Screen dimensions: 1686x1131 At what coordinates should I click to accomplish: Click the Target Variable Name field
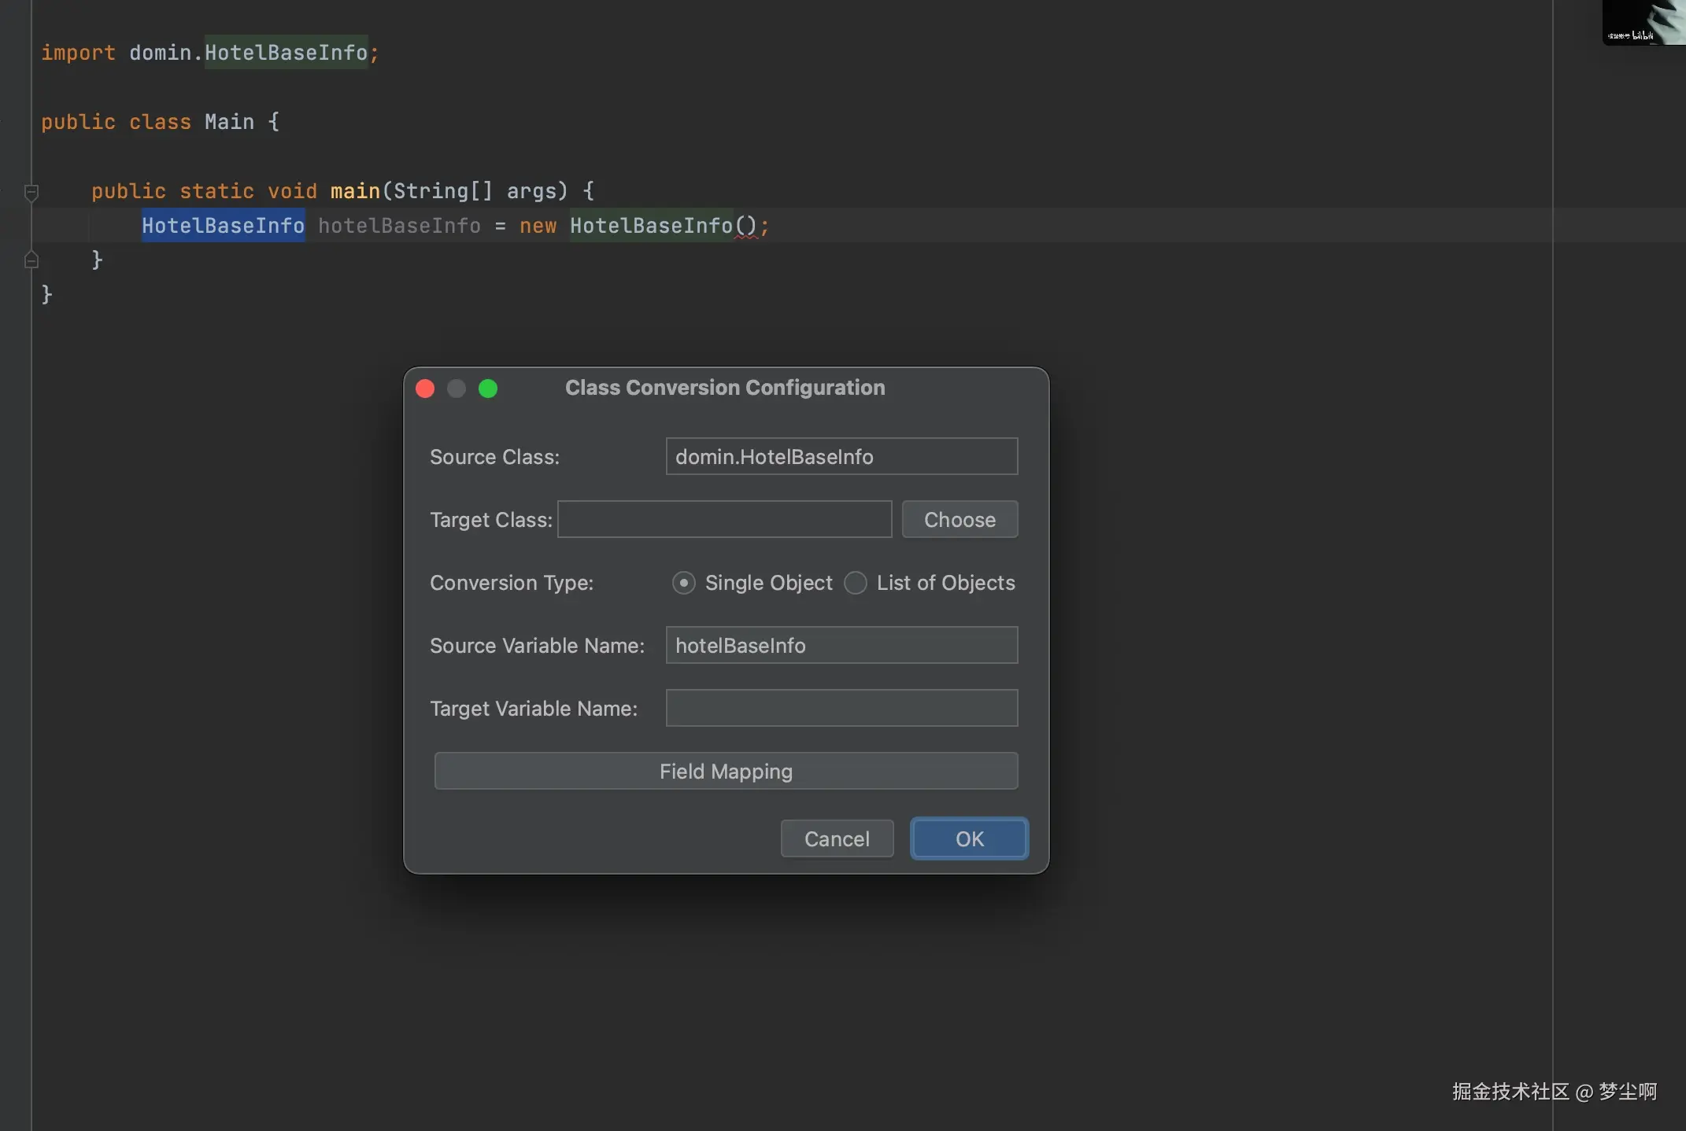tap(841, 708)
